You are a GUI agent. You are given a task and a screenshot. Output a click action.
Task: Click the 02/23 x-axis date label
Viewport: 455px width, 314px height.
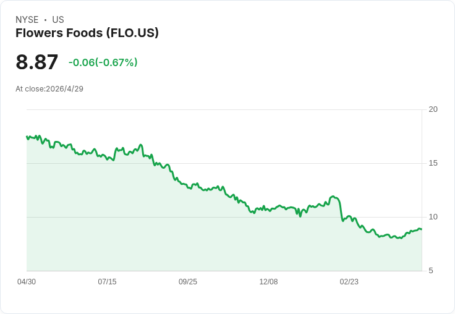pos(349,282)
